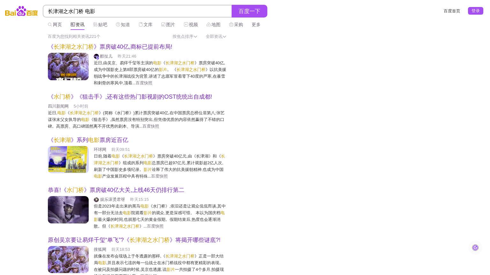Click the 娱乐滚烫君呀 author avatar
Screen dimensions: 490x275
click(96, 200)
